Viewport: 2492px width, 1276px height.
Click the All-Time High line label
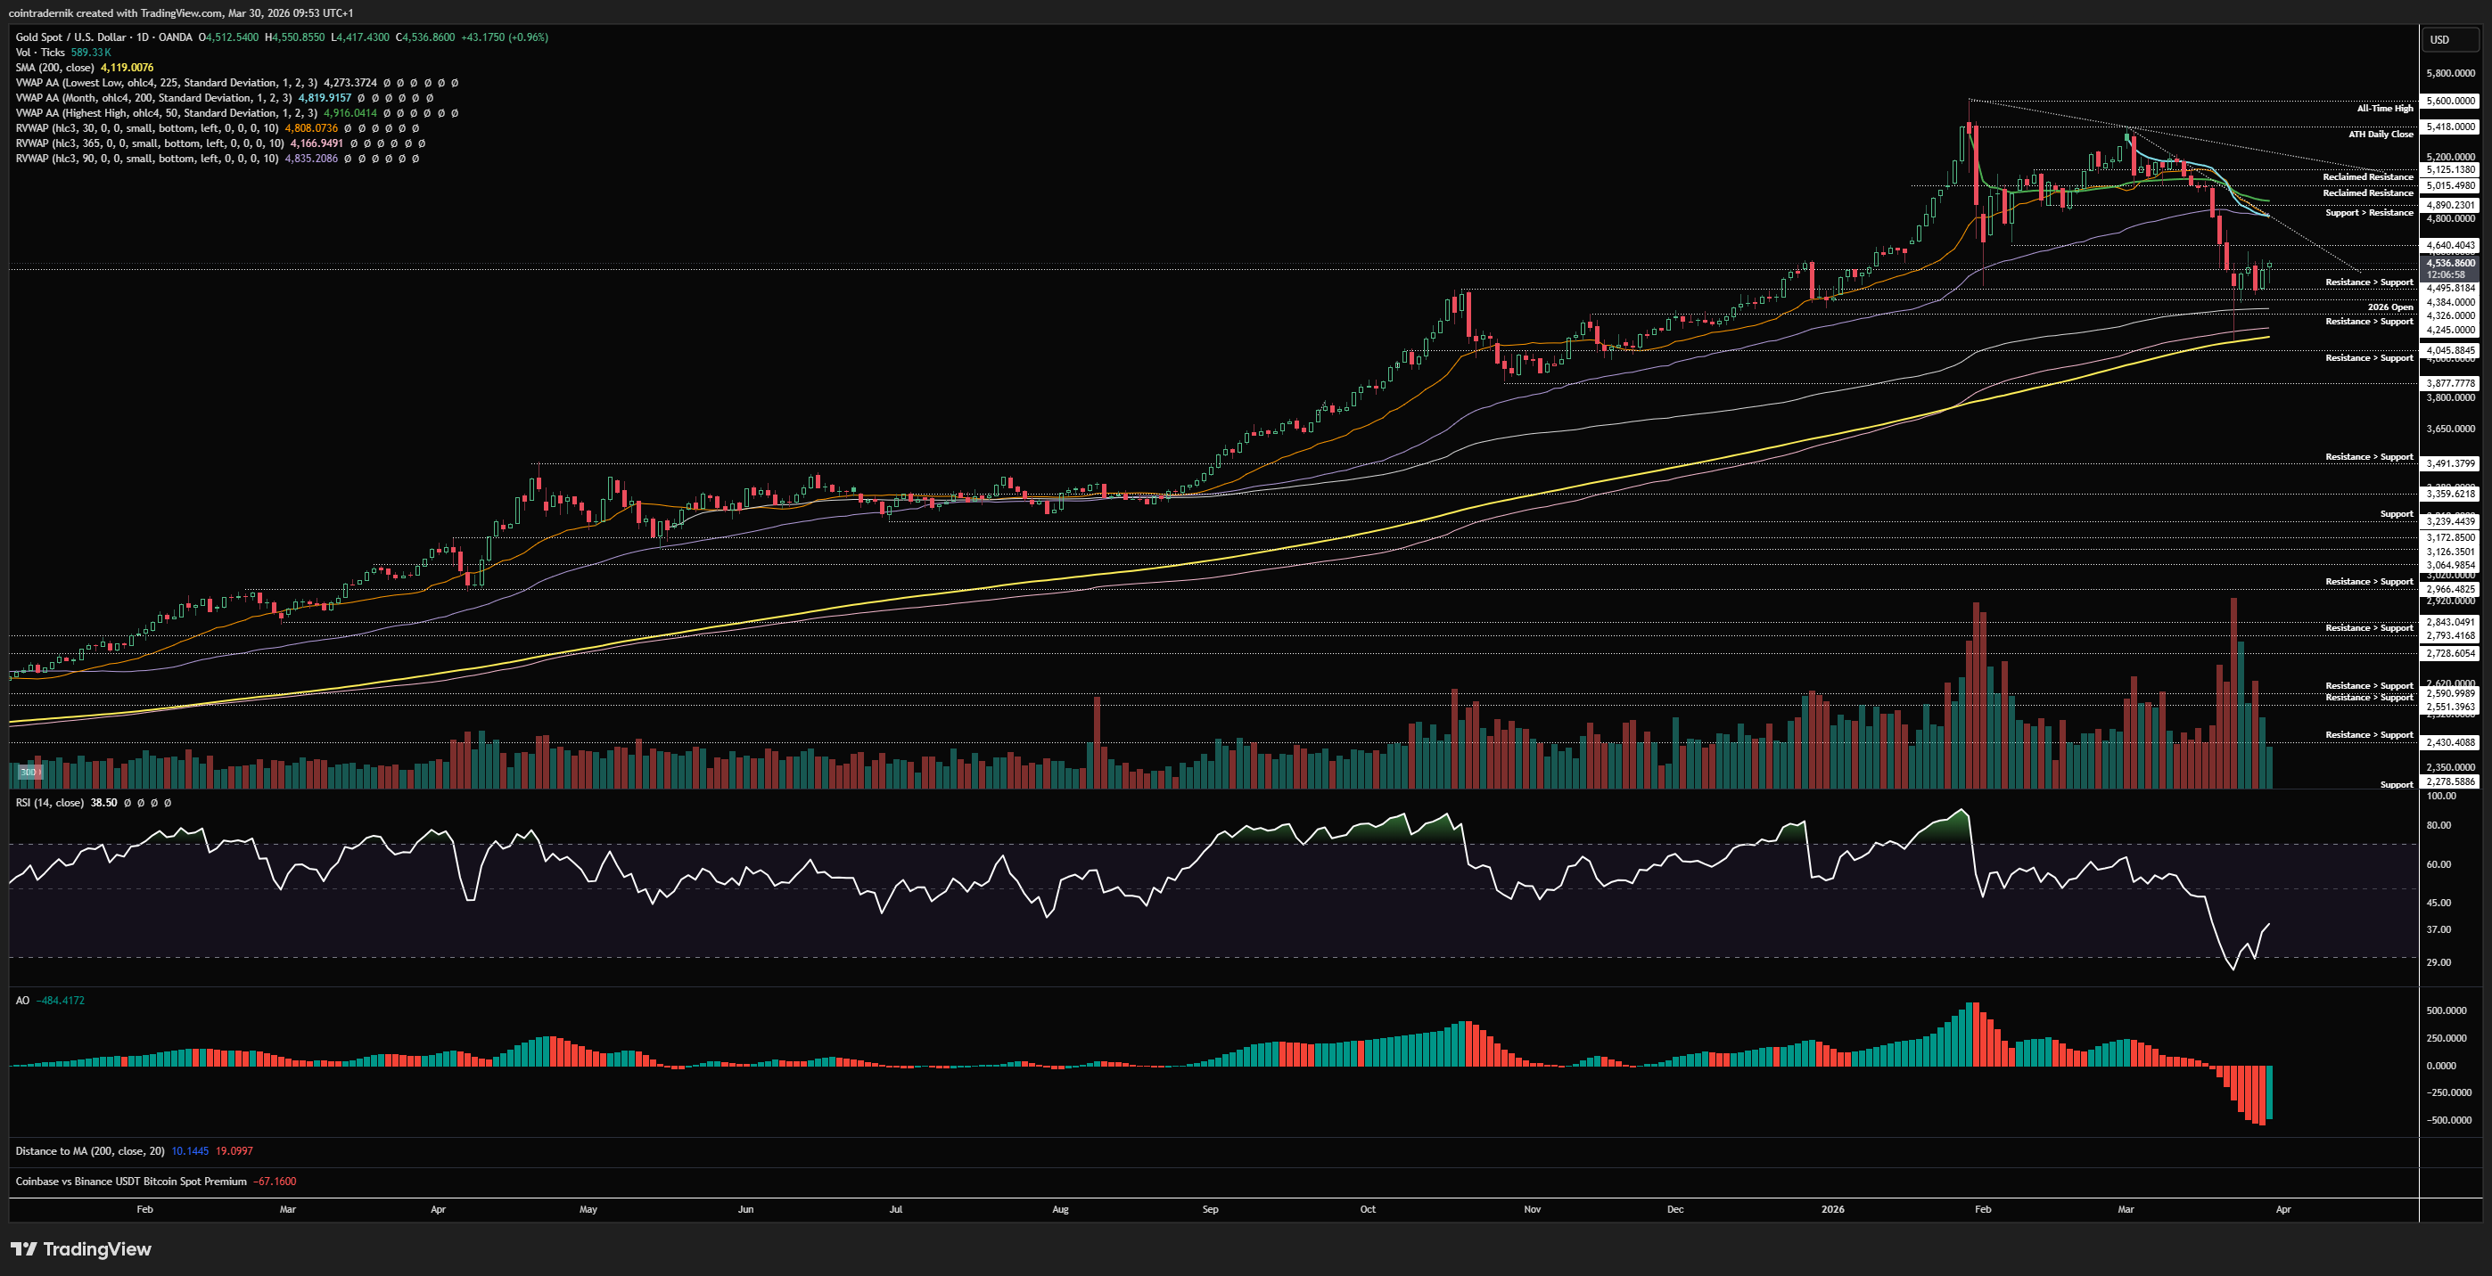[x=2385, y=109]
